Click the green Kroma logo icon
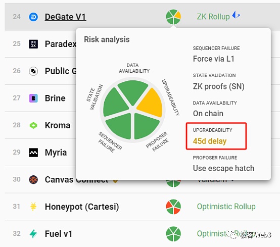 [x=33, y=125]
